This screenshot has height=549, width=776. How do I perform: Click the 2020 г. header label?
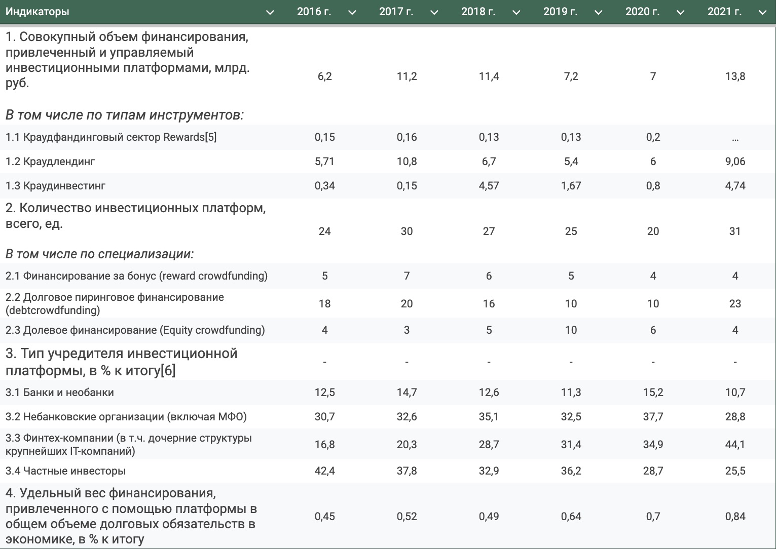coord(643,12)
